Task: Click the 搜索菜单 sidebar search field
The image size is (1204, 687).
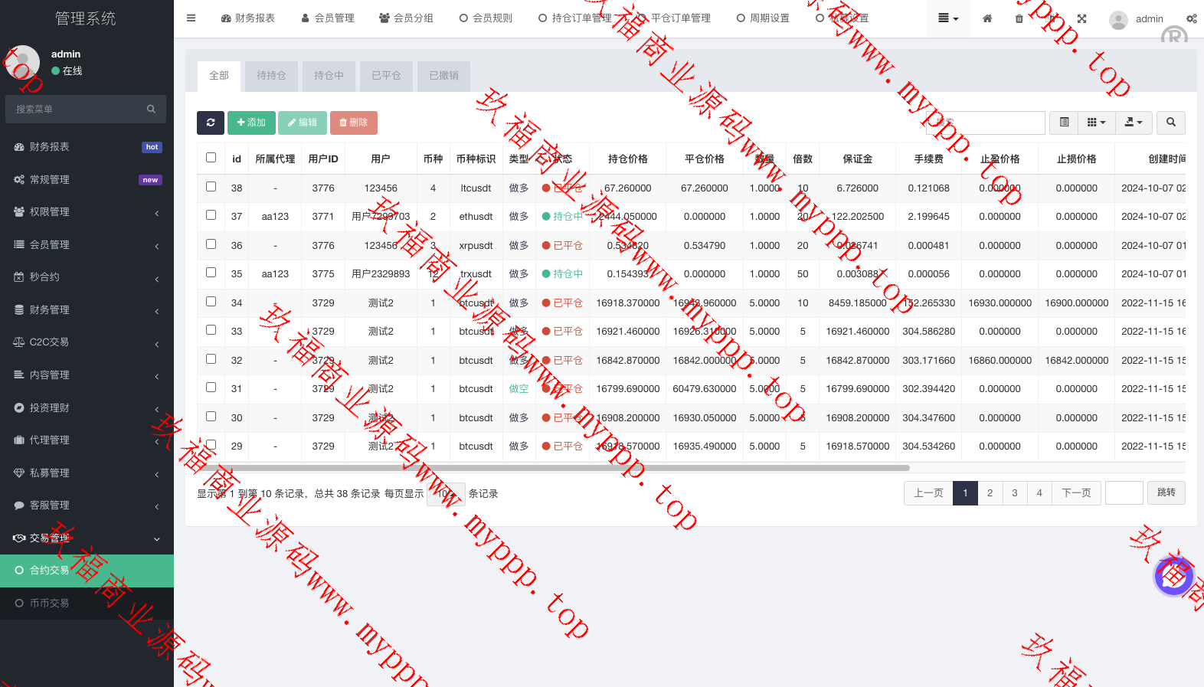Action: pyautogui.click(x=77, y=110)
